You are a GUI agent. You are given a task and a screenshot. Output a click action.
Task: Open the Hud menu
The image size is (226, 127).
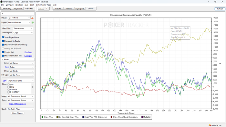click(26, 5)
